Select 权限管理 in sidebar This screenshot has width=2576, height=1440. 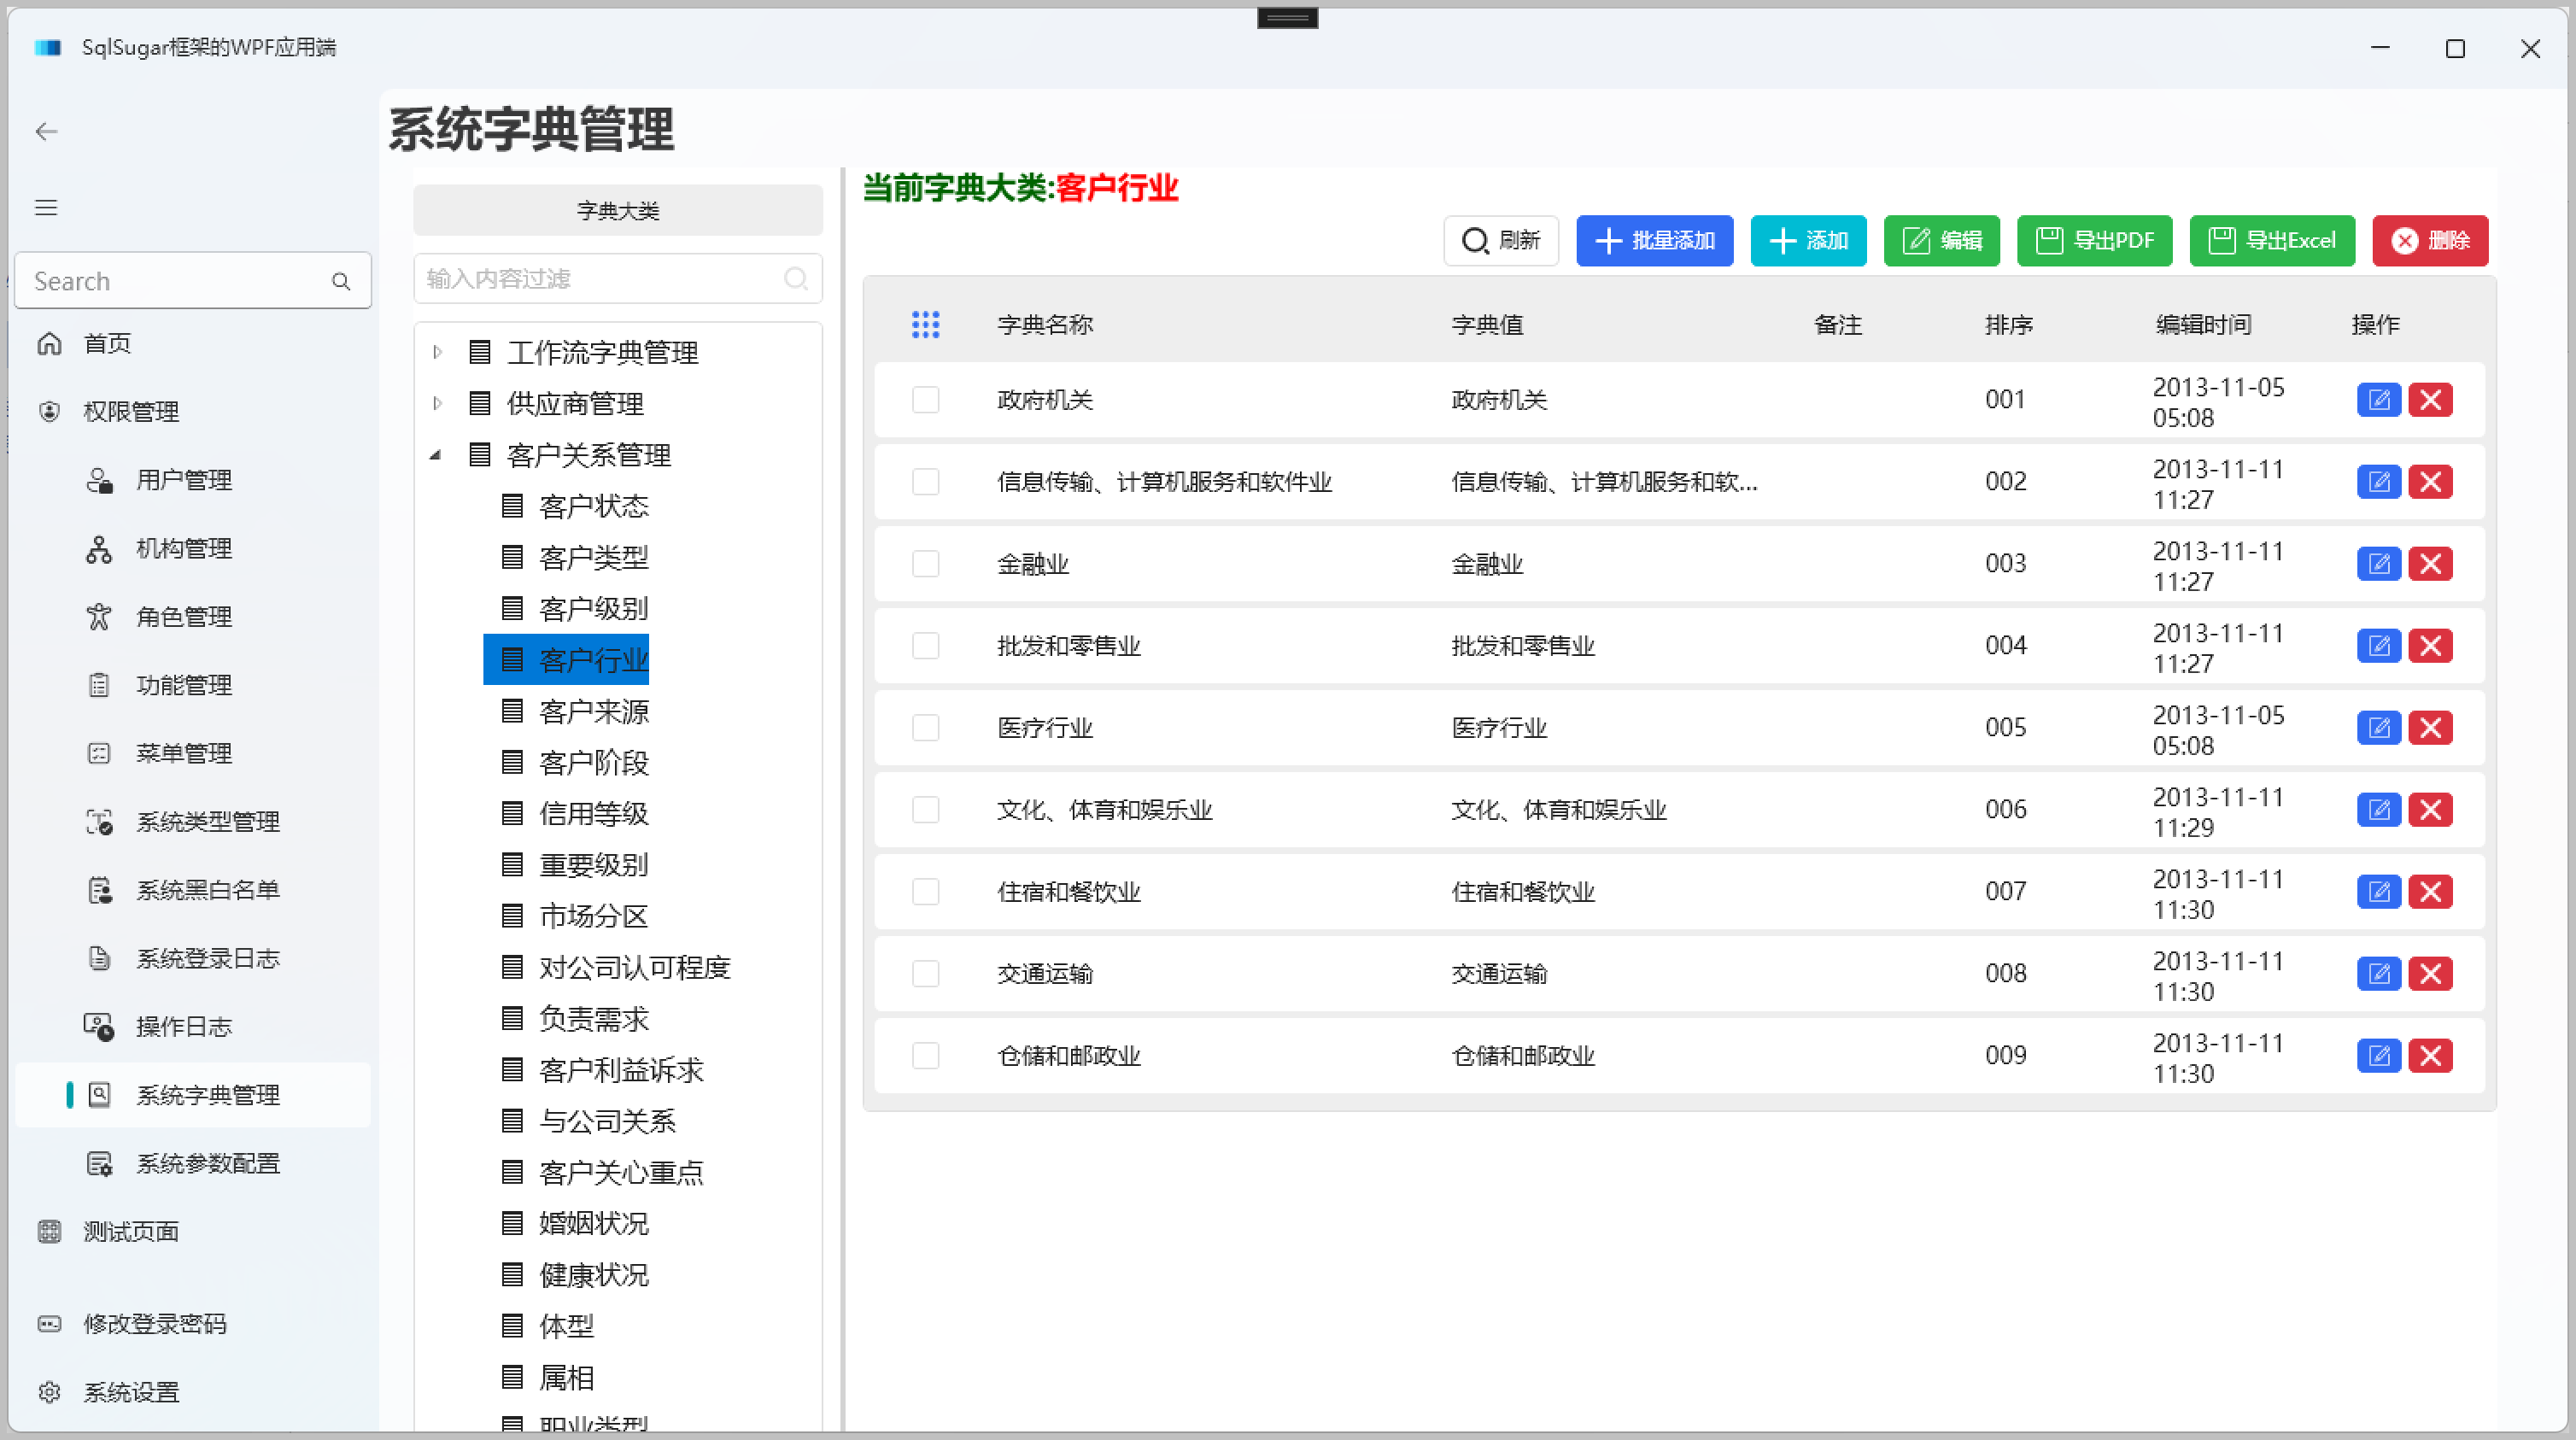click(x=192, y=411)
